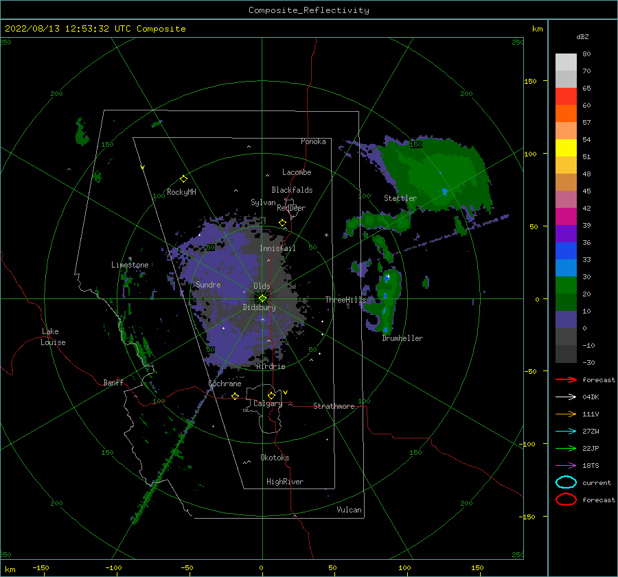The image size is (618, 577).
Task: Click the green 22JP arrow icon
Action: pos(566,448)
